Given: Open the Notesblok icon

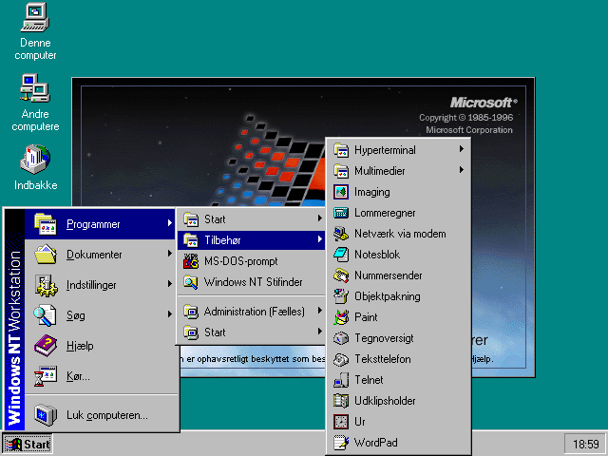Looking at the screenshot, I should tap(341, 255).
